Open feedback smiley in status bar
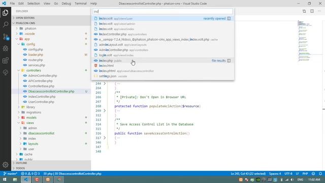Viewport: 325px width, 183px height. pyautogui.click(x=313, y=174)
